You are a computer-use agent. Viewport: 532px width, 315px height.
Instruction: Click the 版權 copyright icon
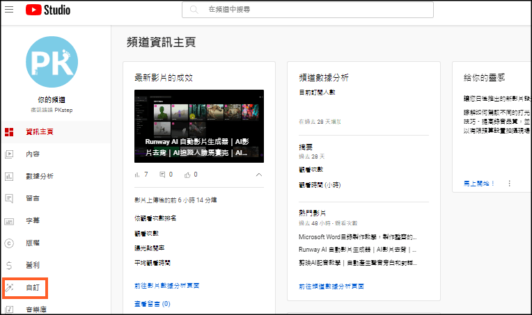tap(9, 243)
